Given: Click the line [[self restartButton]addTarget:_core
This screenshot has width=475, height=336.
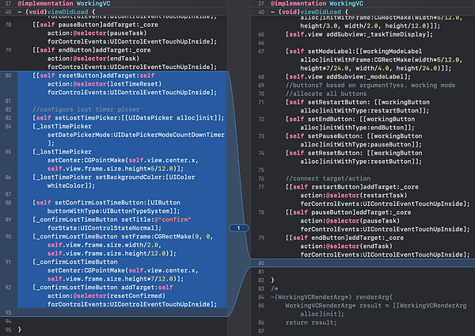Looking at the screenshot, I should pos(352,187).
